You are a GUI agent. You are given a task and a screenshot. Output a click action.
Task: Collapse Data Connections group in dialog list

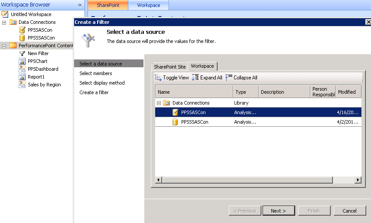(x=159, y=103)
